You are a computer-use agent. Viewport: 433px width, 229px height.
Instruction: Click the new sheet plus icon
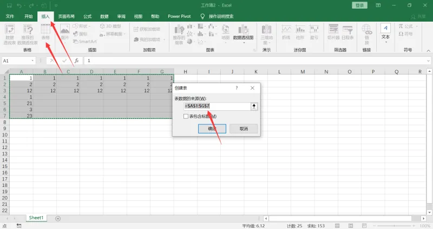click(x=58, y=219)
